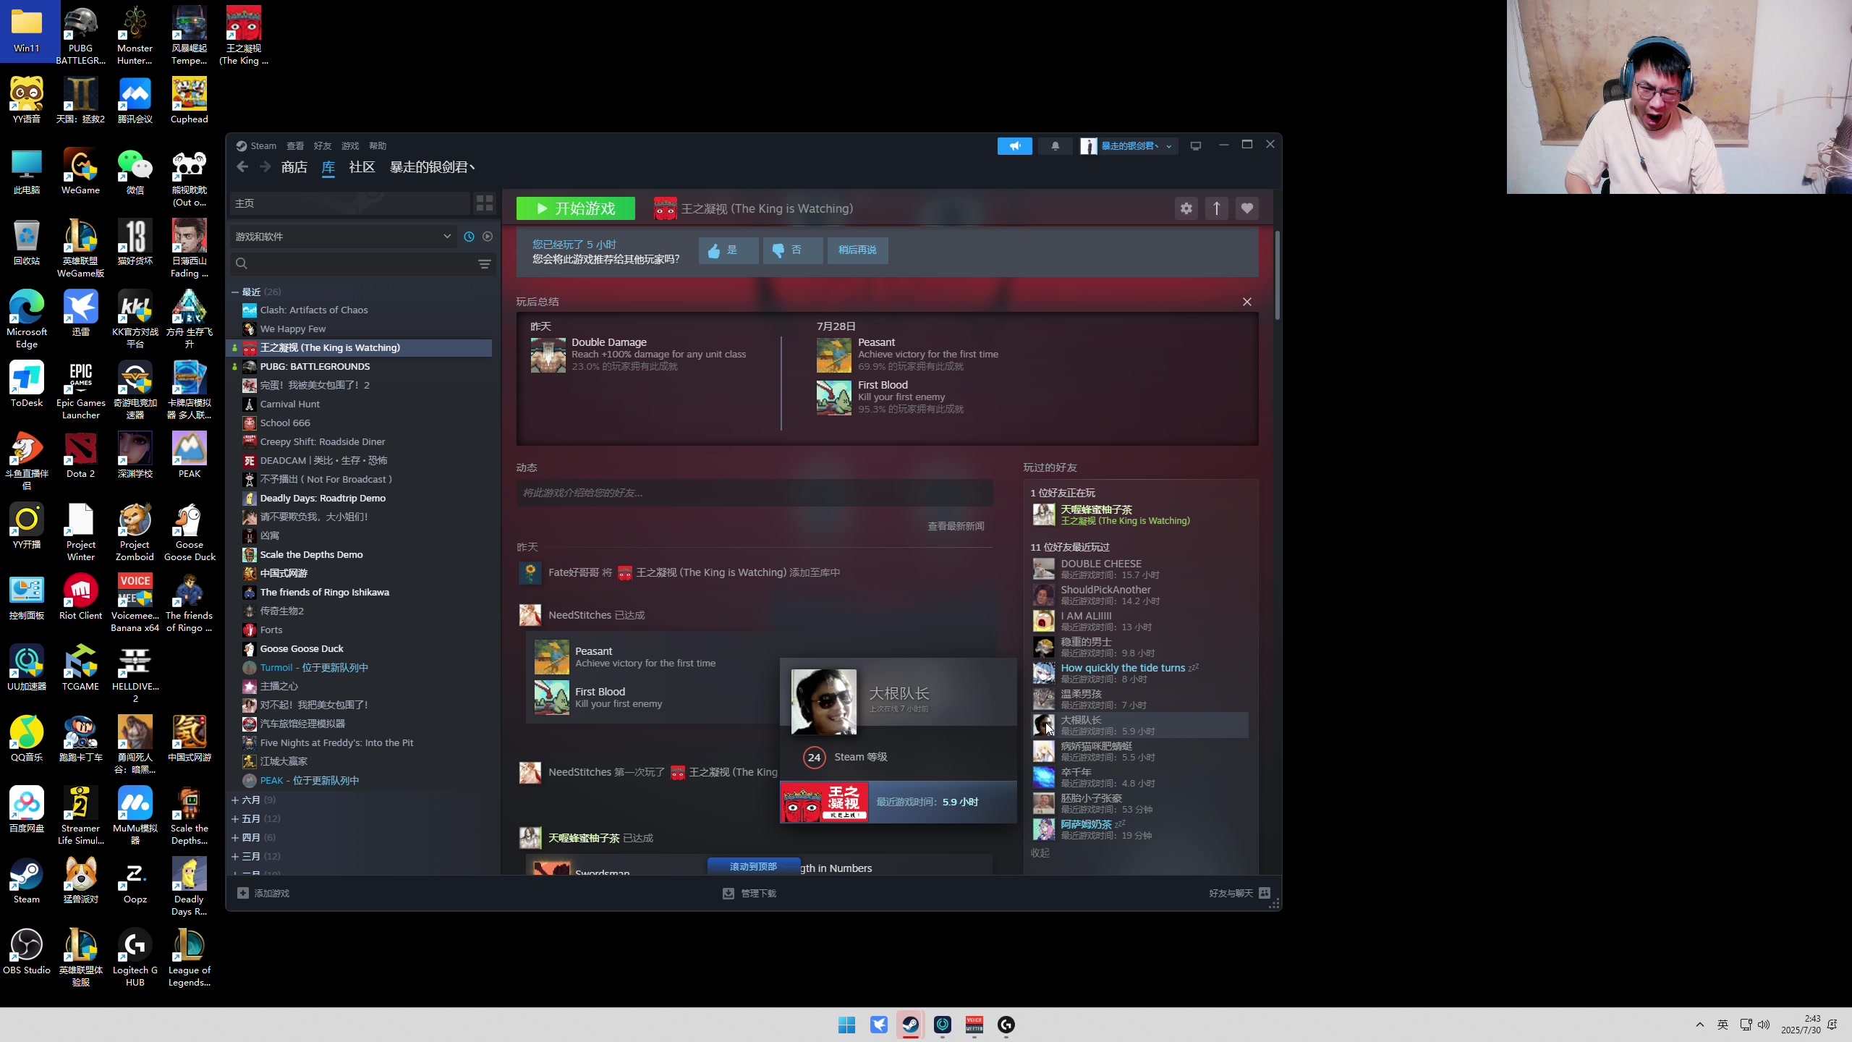
Task: Open 管理下载 downloads manager
Action: coord(749,894)
